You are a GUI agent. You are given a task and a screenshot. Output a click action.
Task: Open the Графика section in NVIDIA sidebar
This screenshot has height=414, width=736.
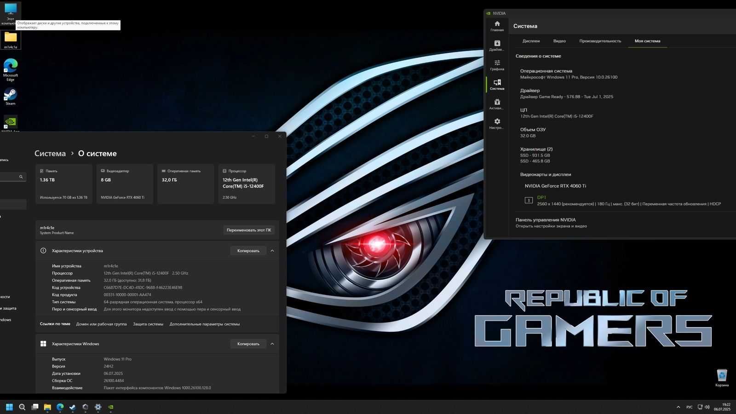(x=497, y=65)
